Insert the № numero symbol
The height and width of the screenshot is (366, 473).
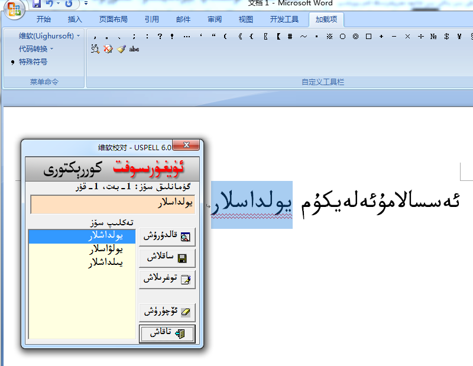[x=433, y=36]
